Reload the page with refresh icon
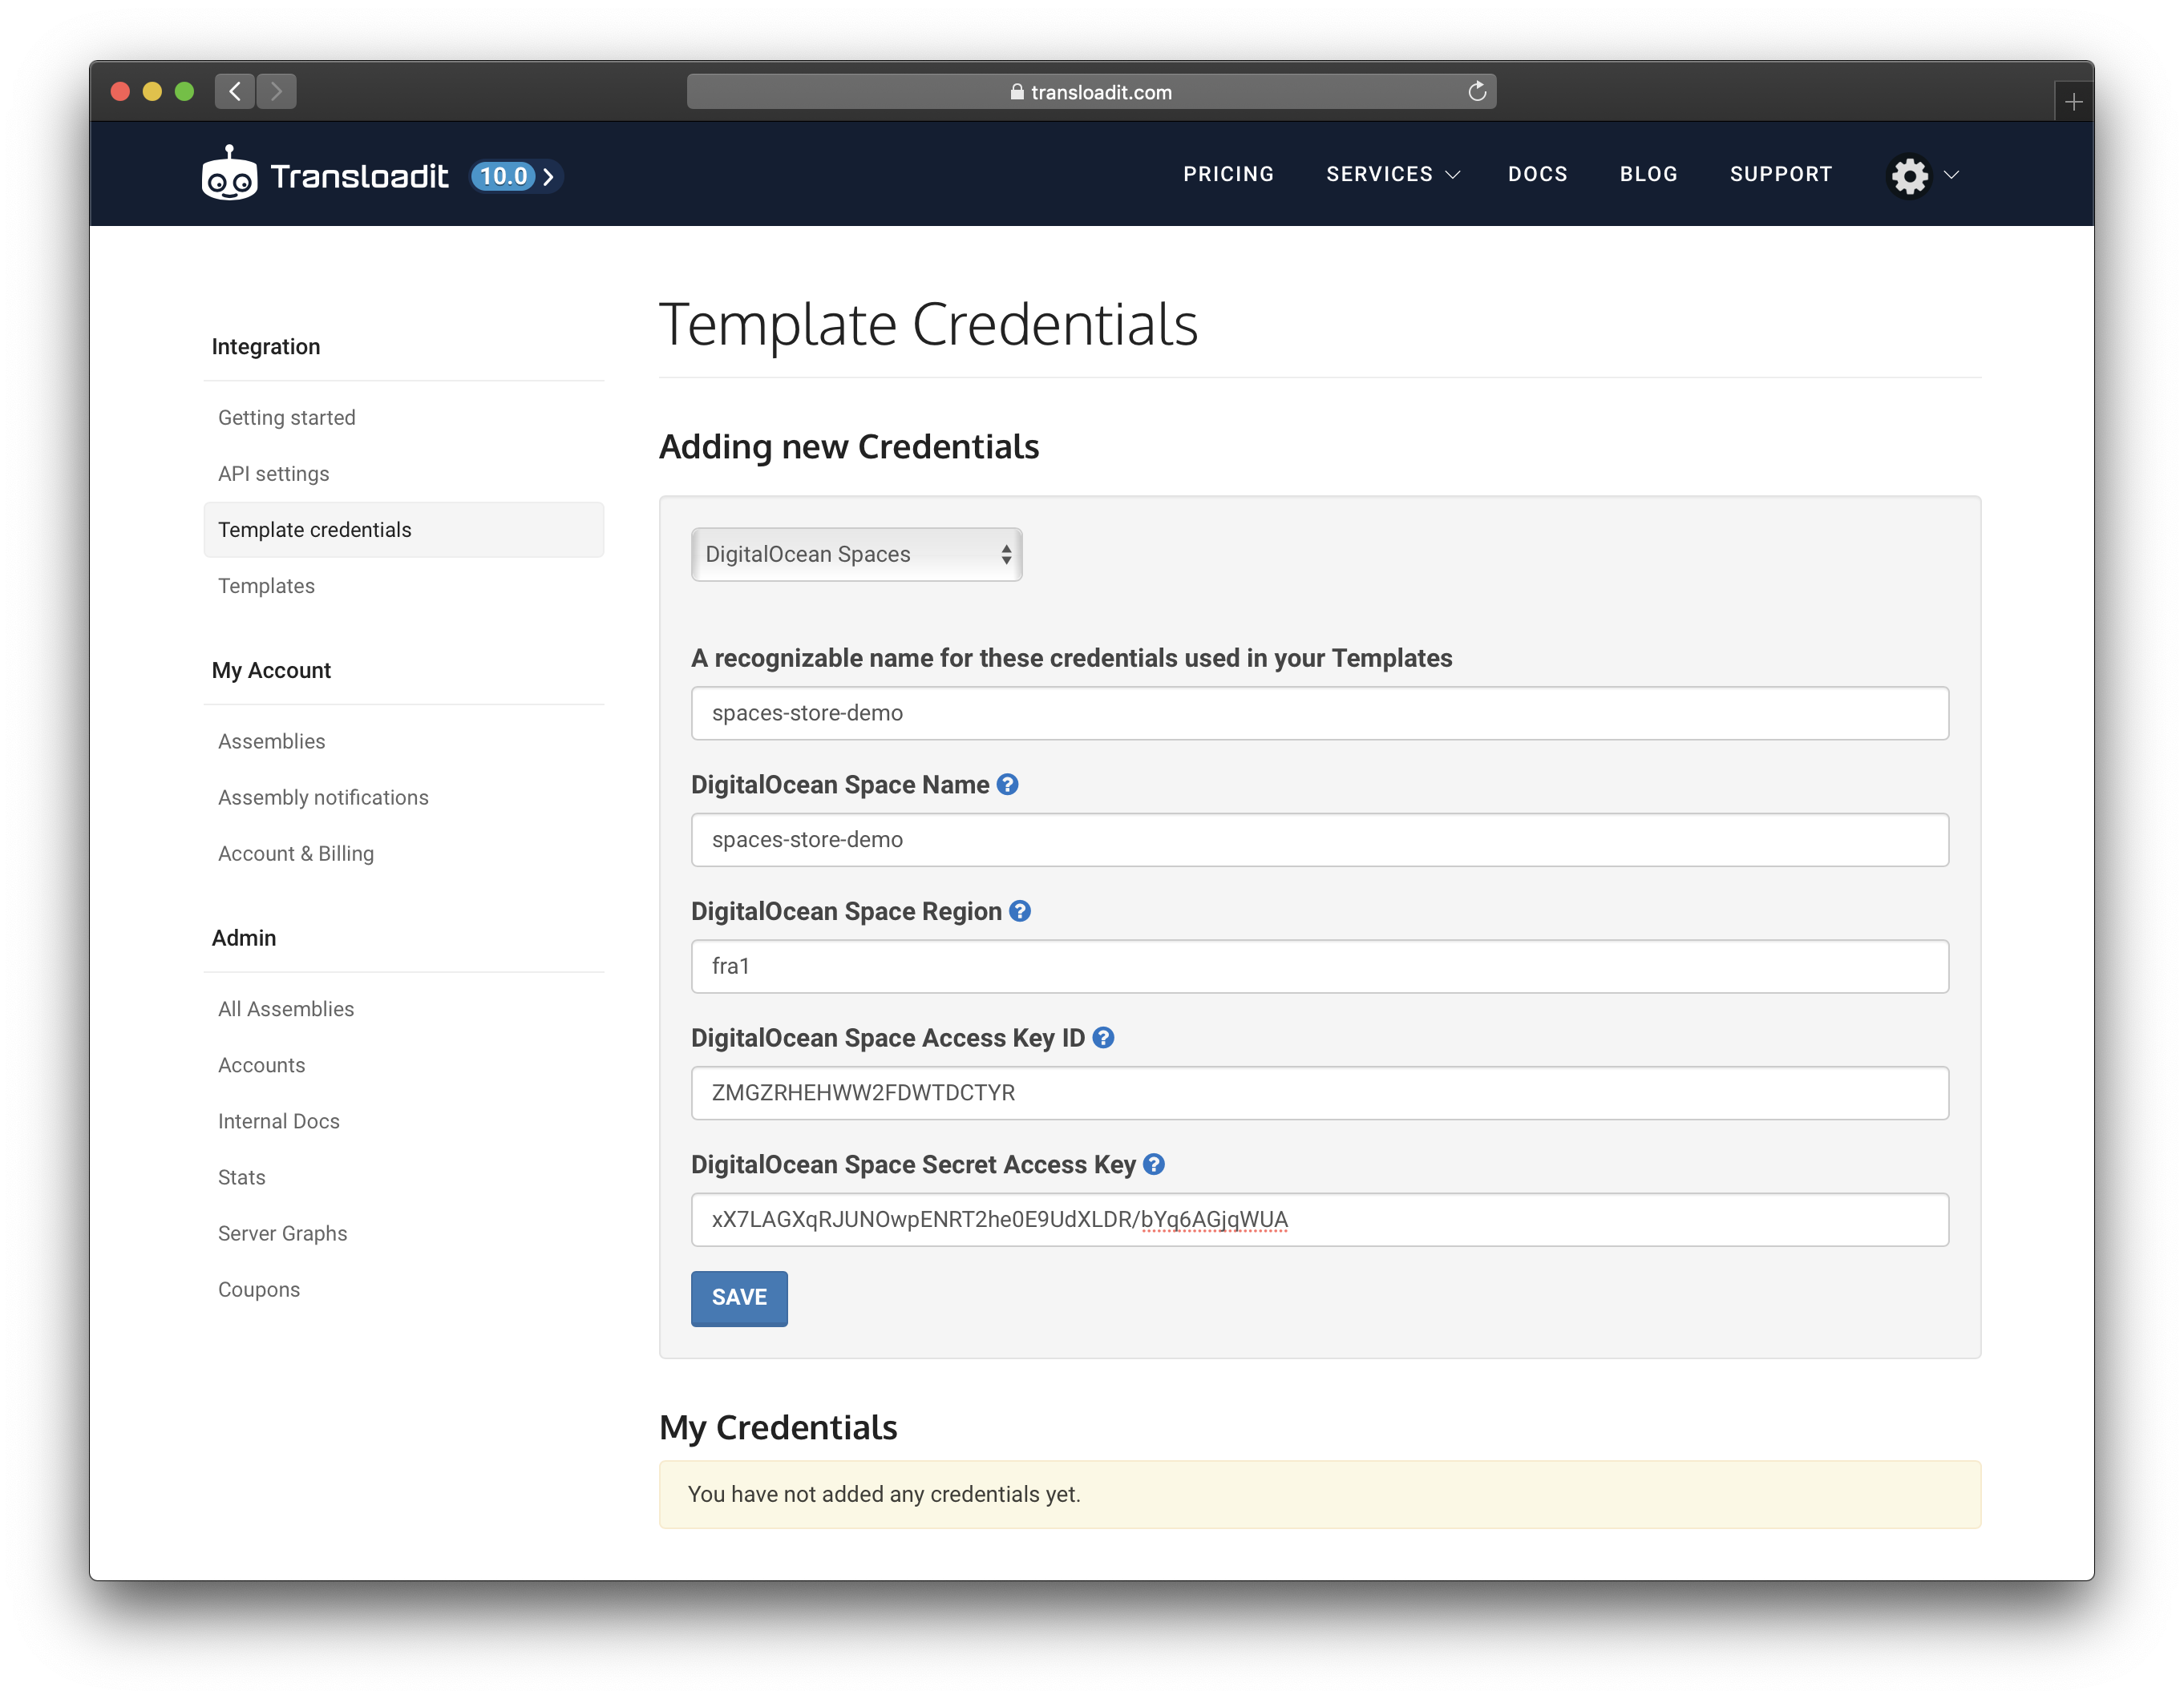The height and width of the screenshot is (1699, 2184). tap(1477, 92)
